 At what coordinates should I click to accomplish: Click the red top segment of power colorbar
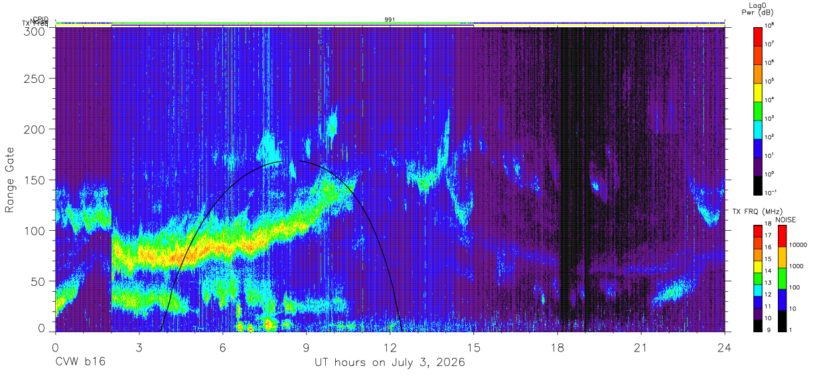coord(759,35)
